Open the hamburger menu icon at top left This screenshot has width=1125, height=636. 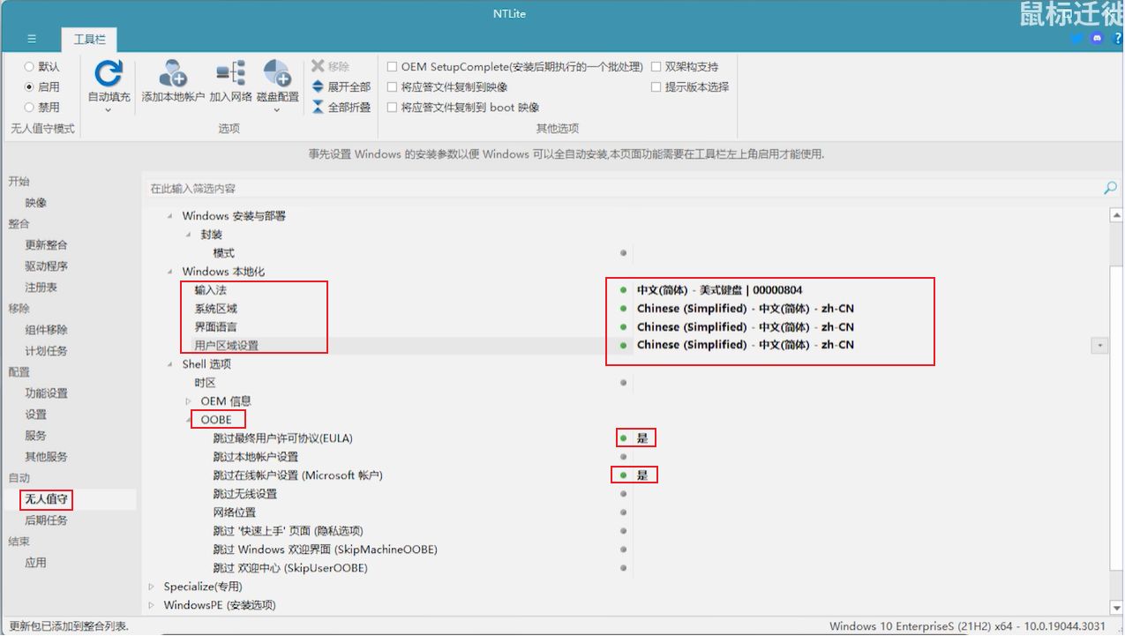[32, 39]
